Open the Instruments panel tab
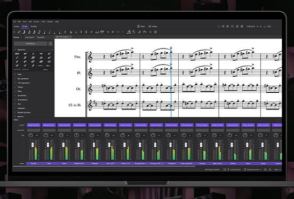 pos(30,37)
